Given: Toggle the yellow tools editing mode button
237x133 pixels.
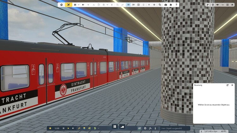Looking at the screenshot, I should [69, 5].
